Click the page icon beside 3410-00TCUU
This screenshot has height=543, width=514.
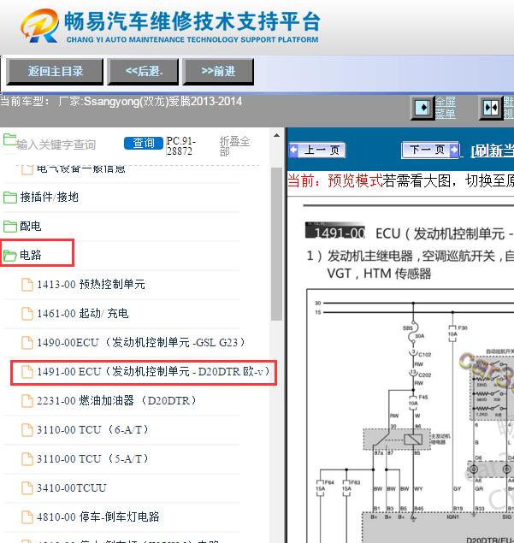pos(27,488)
